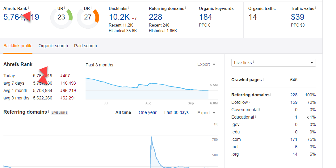Select Last 30 days range
Viewport: 336px width, 168px height.
[176, 112]
